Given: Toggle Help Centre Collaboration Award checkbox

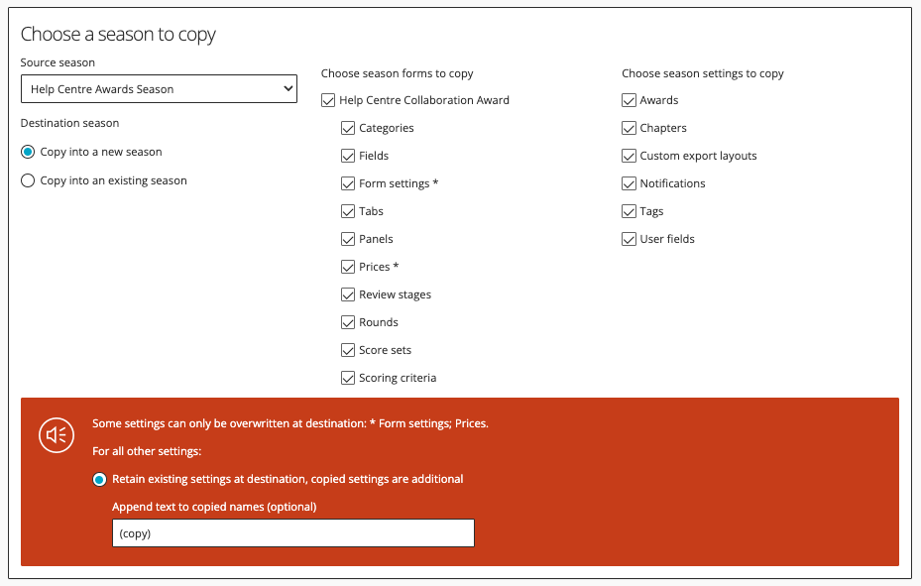Looking at the screenshot, I should coord(328,100).
